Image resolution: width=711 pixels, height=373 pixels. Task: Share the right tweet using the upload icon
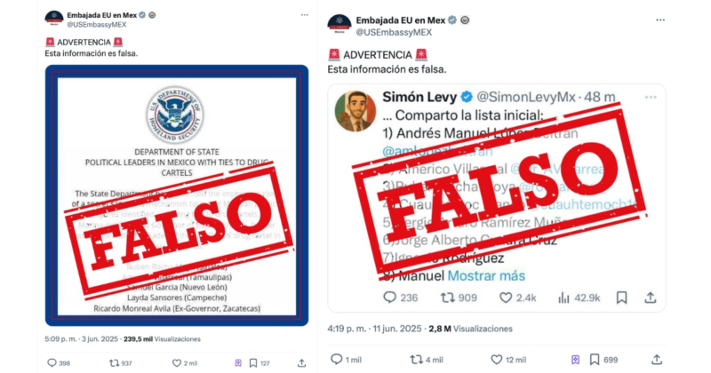[656, 360]
